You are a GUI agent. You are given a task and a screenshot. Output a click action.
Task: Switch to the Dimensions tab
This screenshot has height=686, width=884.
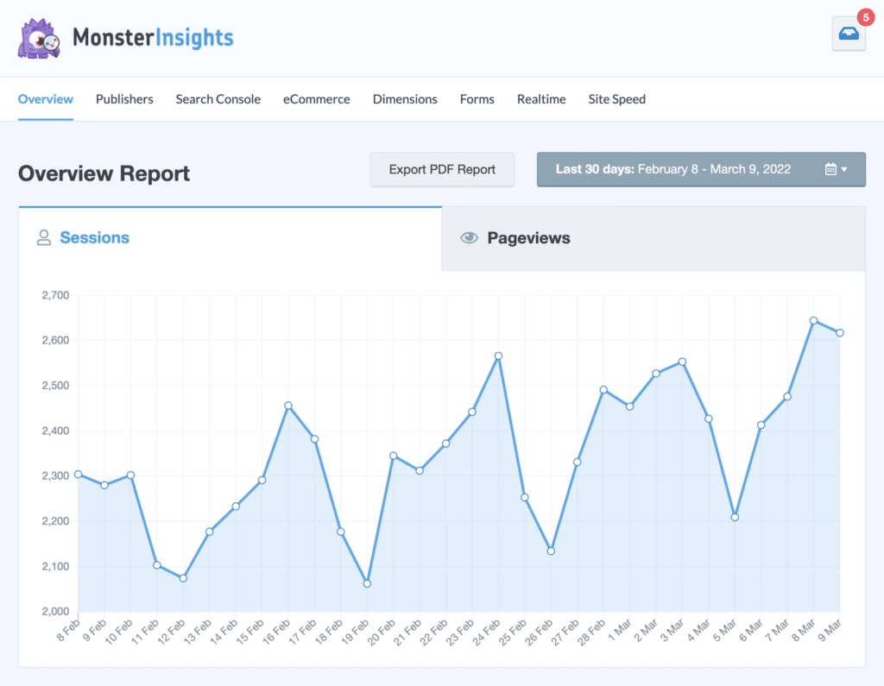(x=405, y=99)
